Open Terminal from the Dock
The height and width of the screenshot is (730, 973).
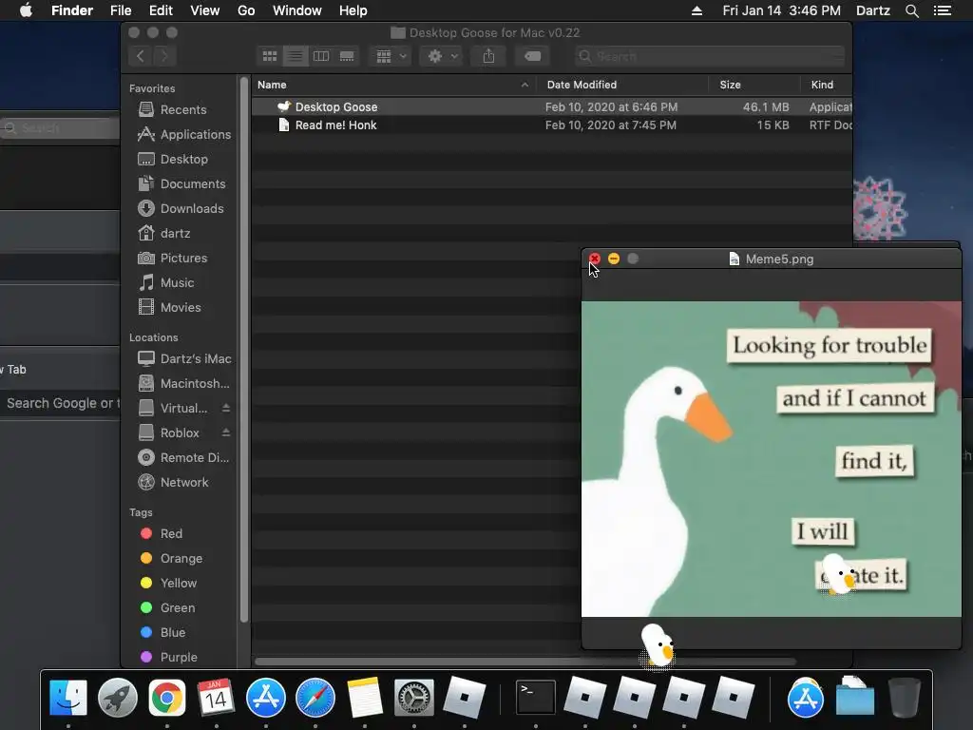pyautogui.click(x=536, y=698)
